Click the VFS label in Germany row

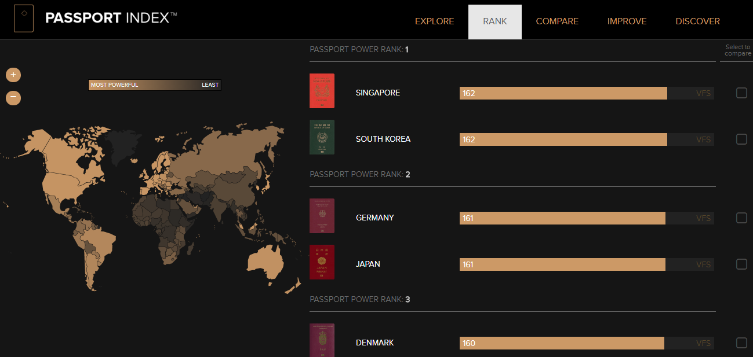(703, 218)
